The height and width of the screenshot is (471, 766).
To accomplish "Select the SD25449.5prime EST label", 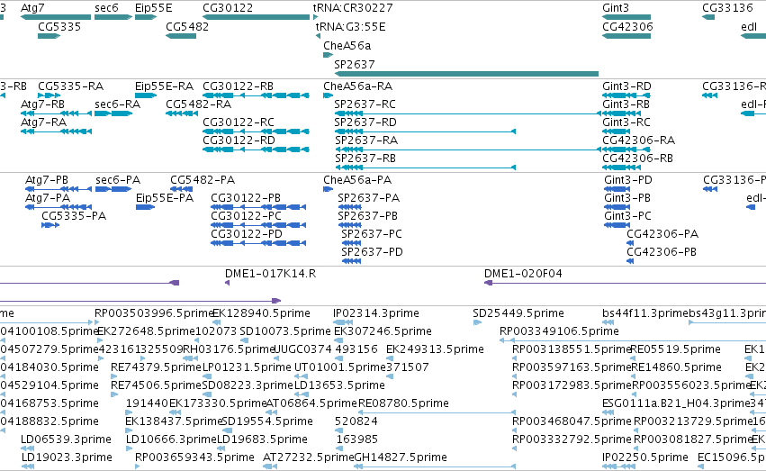I will click(x=518, y=313).
